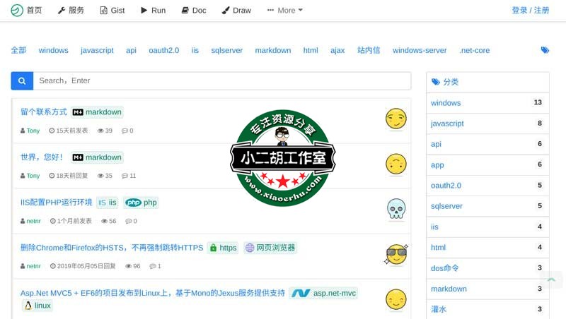566x319 pixels.
Task: Open the Draw menu item
Action: coord(236,11)
